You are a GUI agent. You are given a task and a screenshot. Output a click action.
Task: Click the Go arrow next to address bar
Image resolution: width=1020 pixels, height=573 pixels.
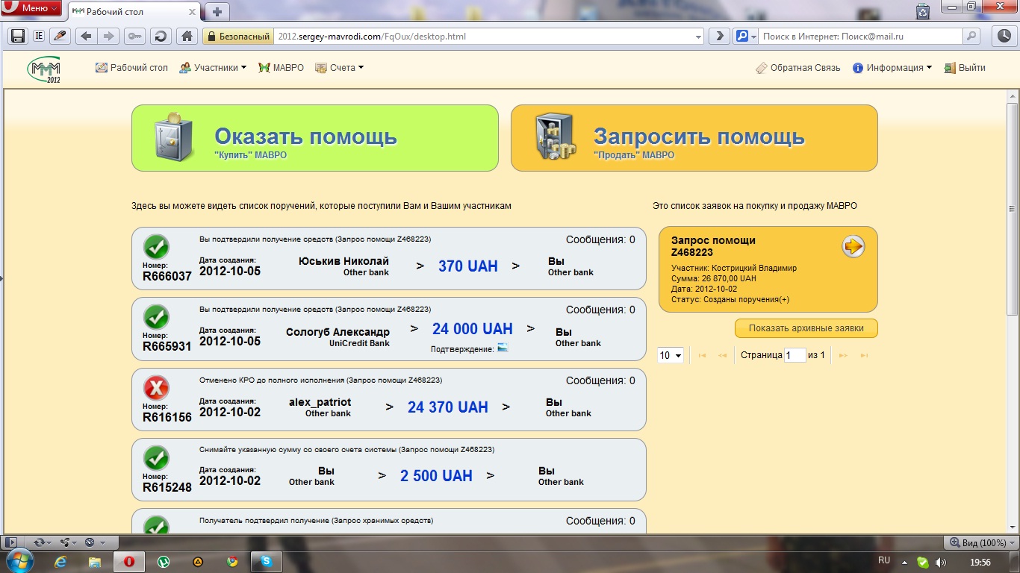(x=718, y=36)
